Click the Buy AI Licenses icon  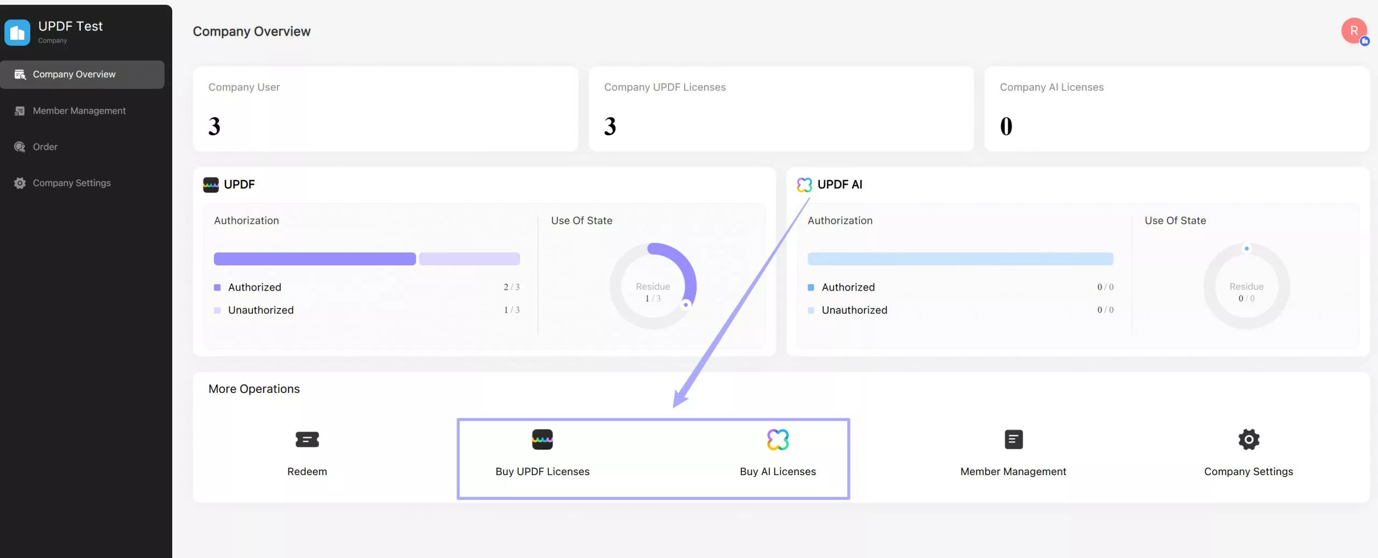click(778, 439)
